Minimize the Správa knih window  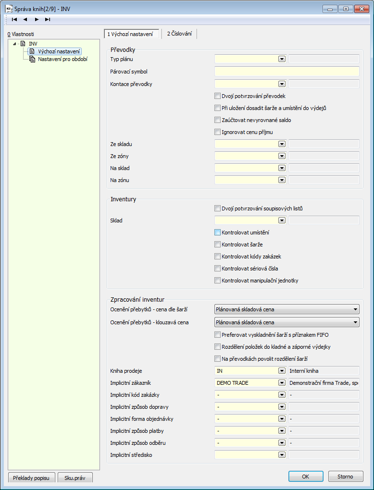330,9
